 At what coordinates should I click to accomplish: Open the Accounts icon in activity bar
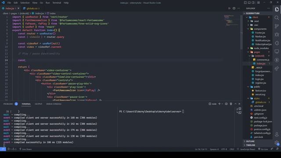click(x=277, y=134)
